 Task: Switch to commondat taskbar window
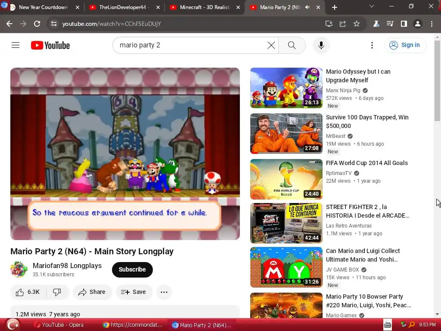133,325
